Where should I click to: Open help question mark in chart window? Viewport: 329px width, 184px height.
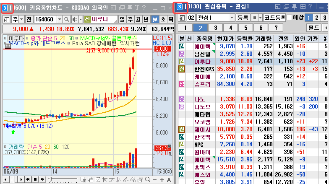click(144, 8)
